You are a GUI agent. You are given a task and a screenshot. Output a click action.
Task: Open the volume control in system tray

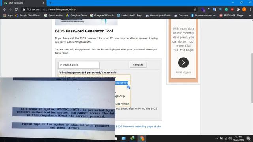(230, 138)
